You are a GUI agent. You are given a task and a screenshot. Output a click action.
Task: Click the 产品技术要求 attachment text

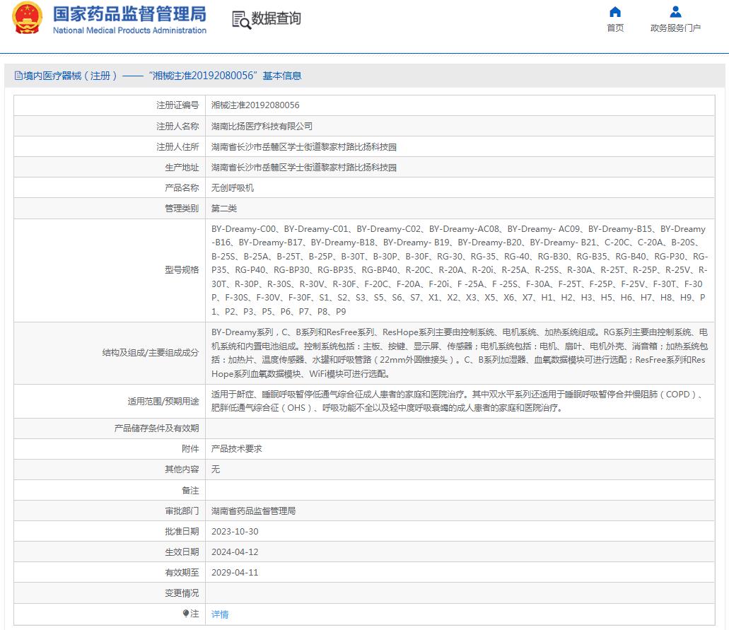tap(237, 449)
